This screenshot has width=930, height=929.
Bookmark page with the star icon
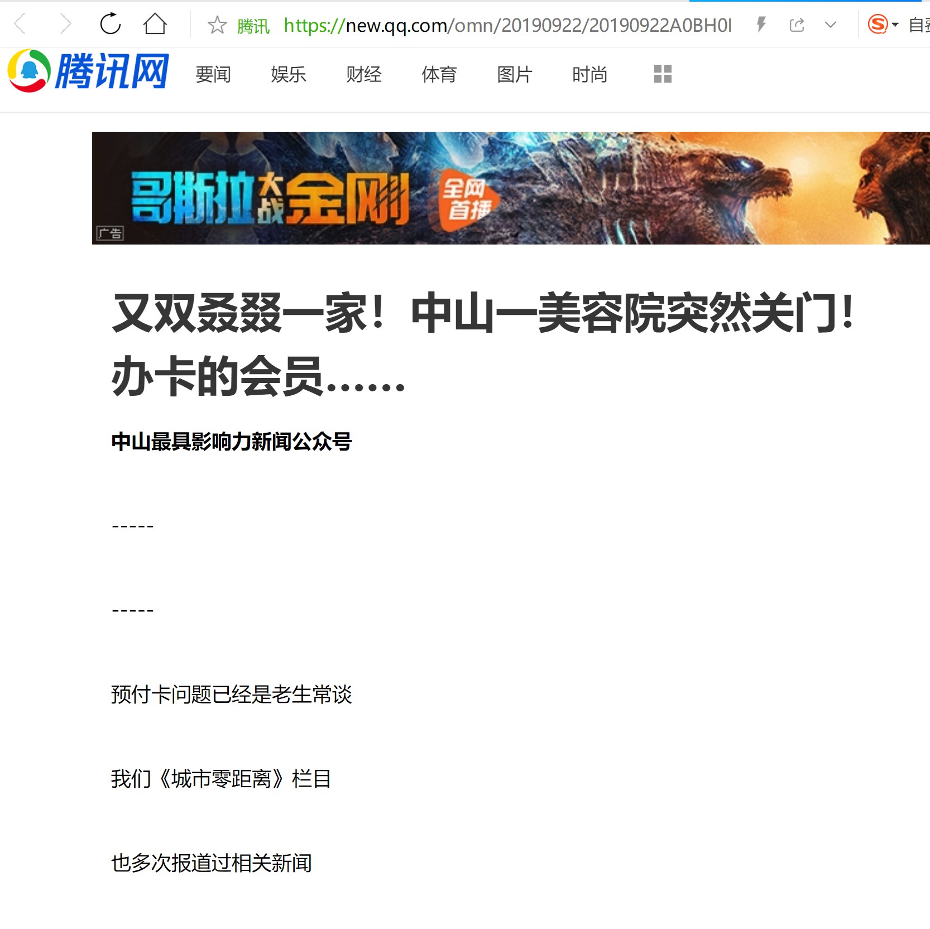pos(217,25)
